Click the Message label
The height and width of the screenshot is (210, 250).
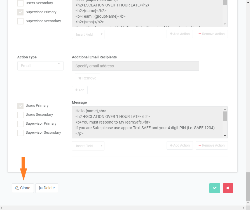[x=80, y=102]
